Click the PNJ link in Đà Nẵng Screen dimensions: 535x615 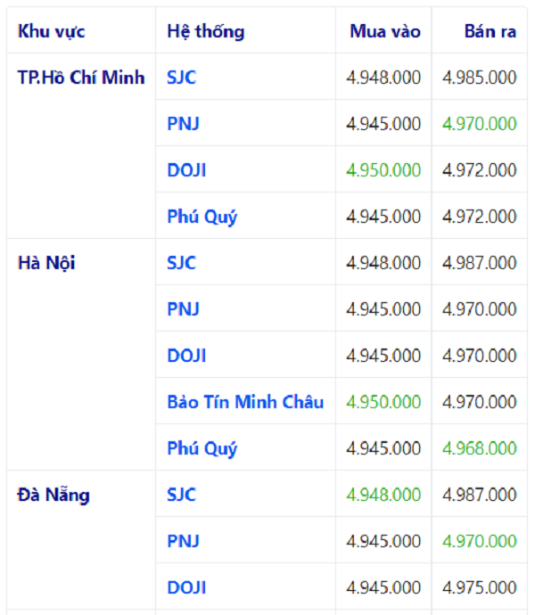click(x=183, y=541)
